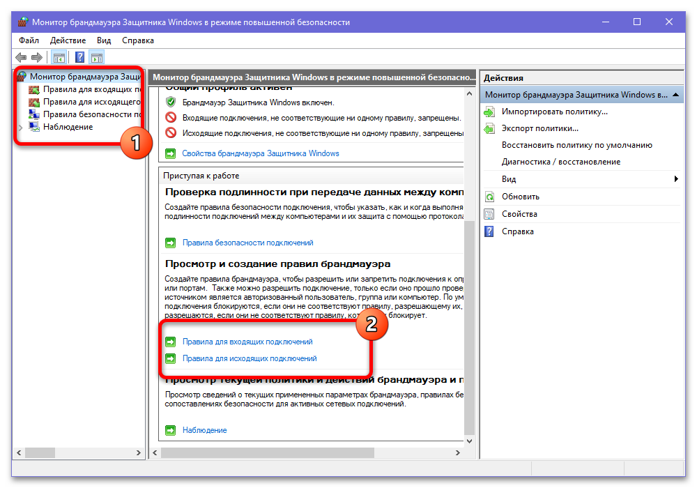
Task: Click the Действия pane header
Action: coord(503,78)
